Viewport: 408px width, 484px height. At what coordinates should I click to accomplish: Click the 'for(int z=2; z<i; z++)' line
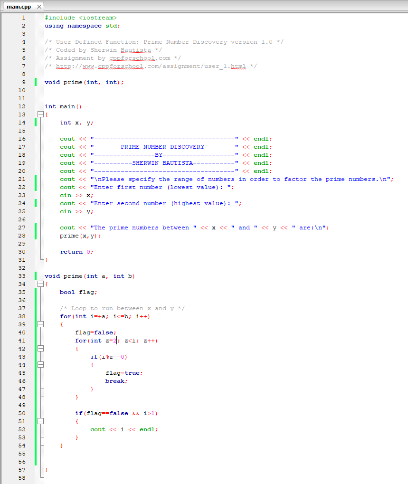[116, 341]
